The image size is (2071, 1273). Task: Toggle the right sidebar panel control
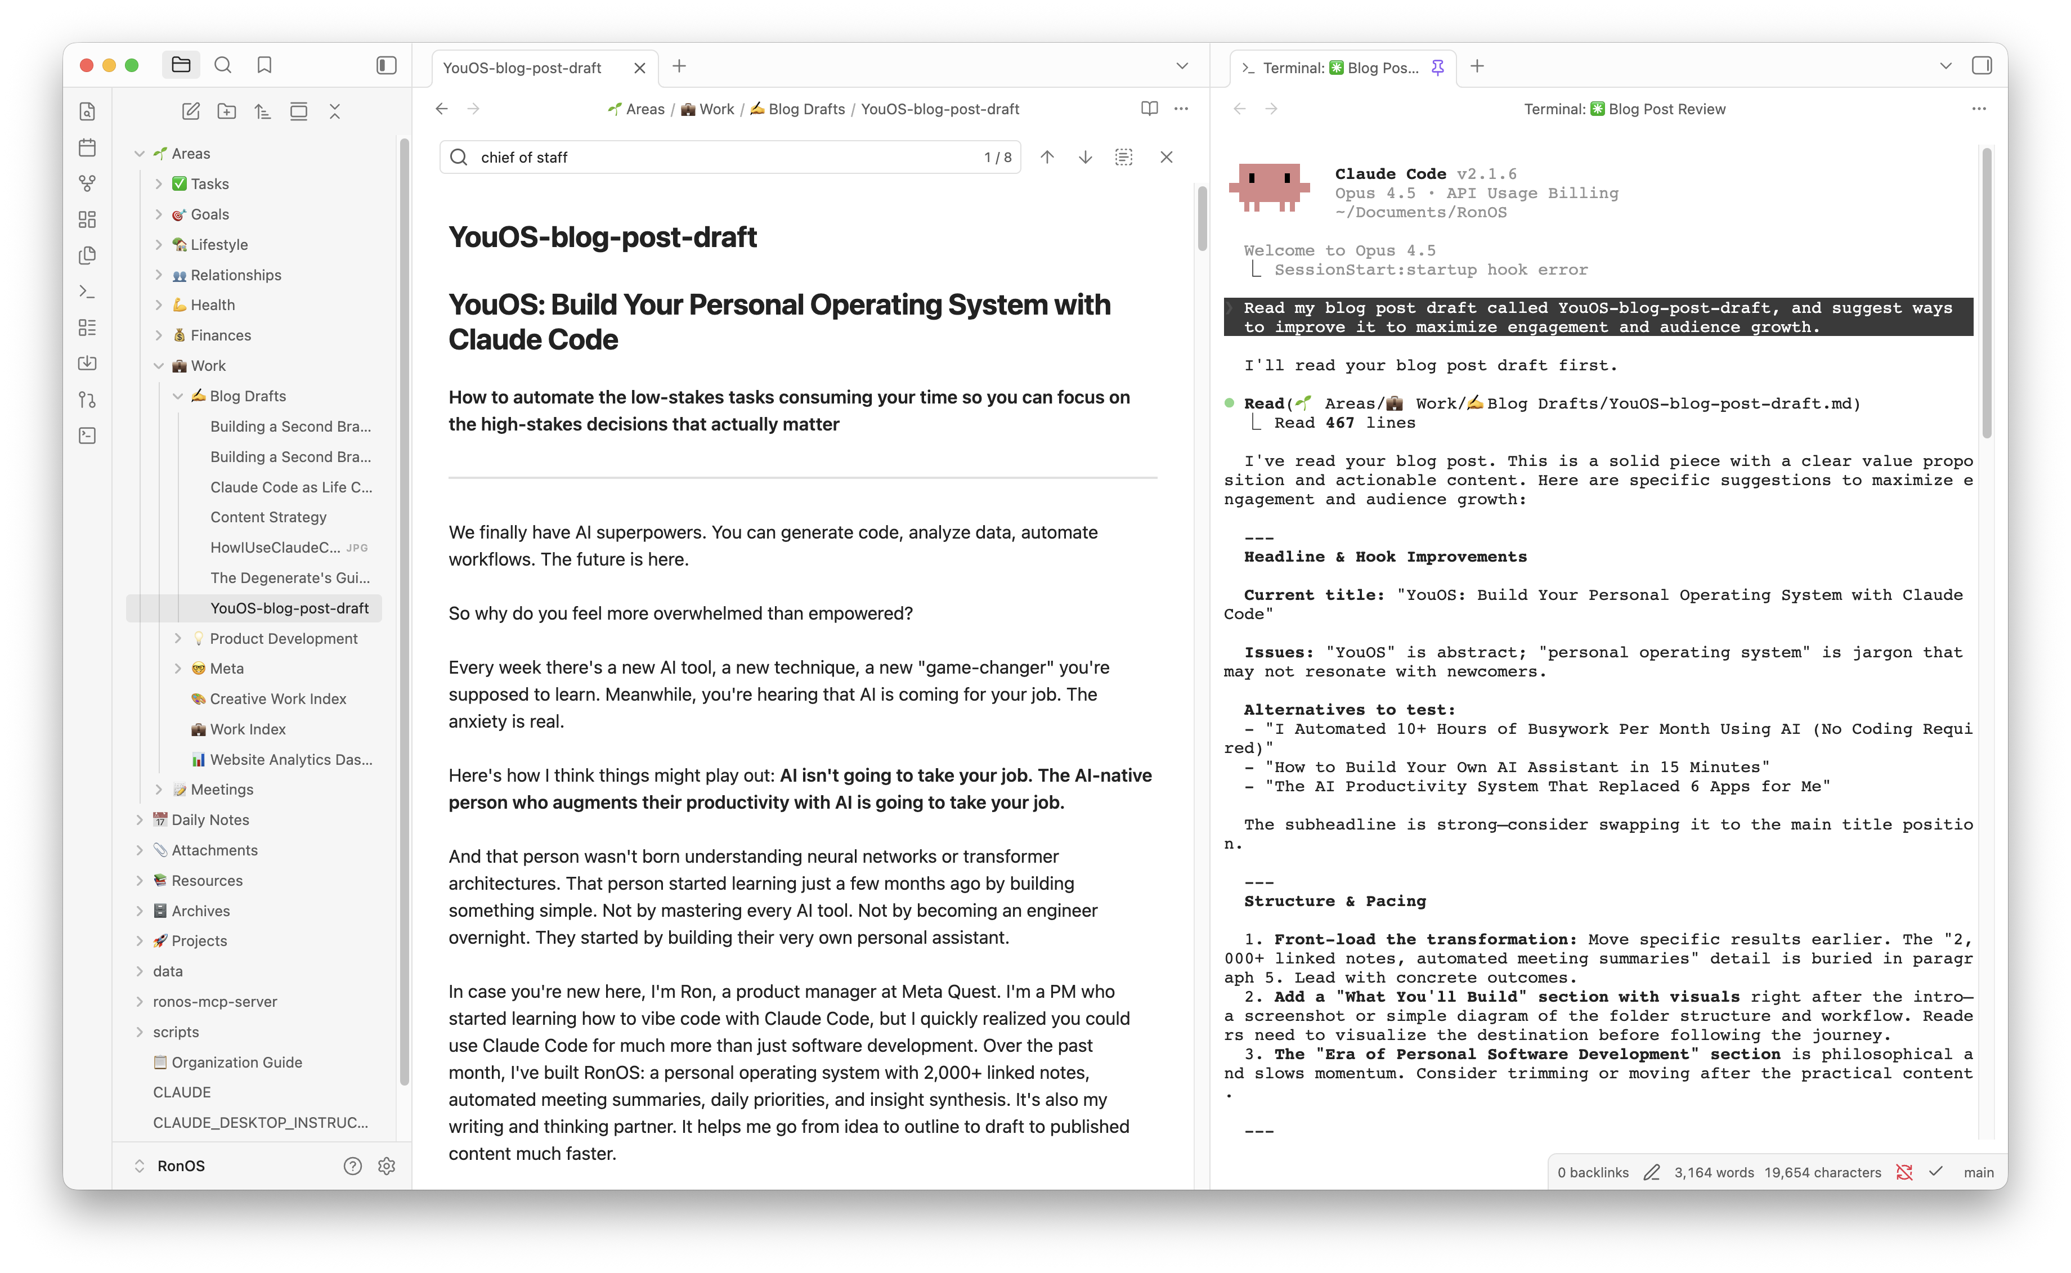[x=1982, y=65]
